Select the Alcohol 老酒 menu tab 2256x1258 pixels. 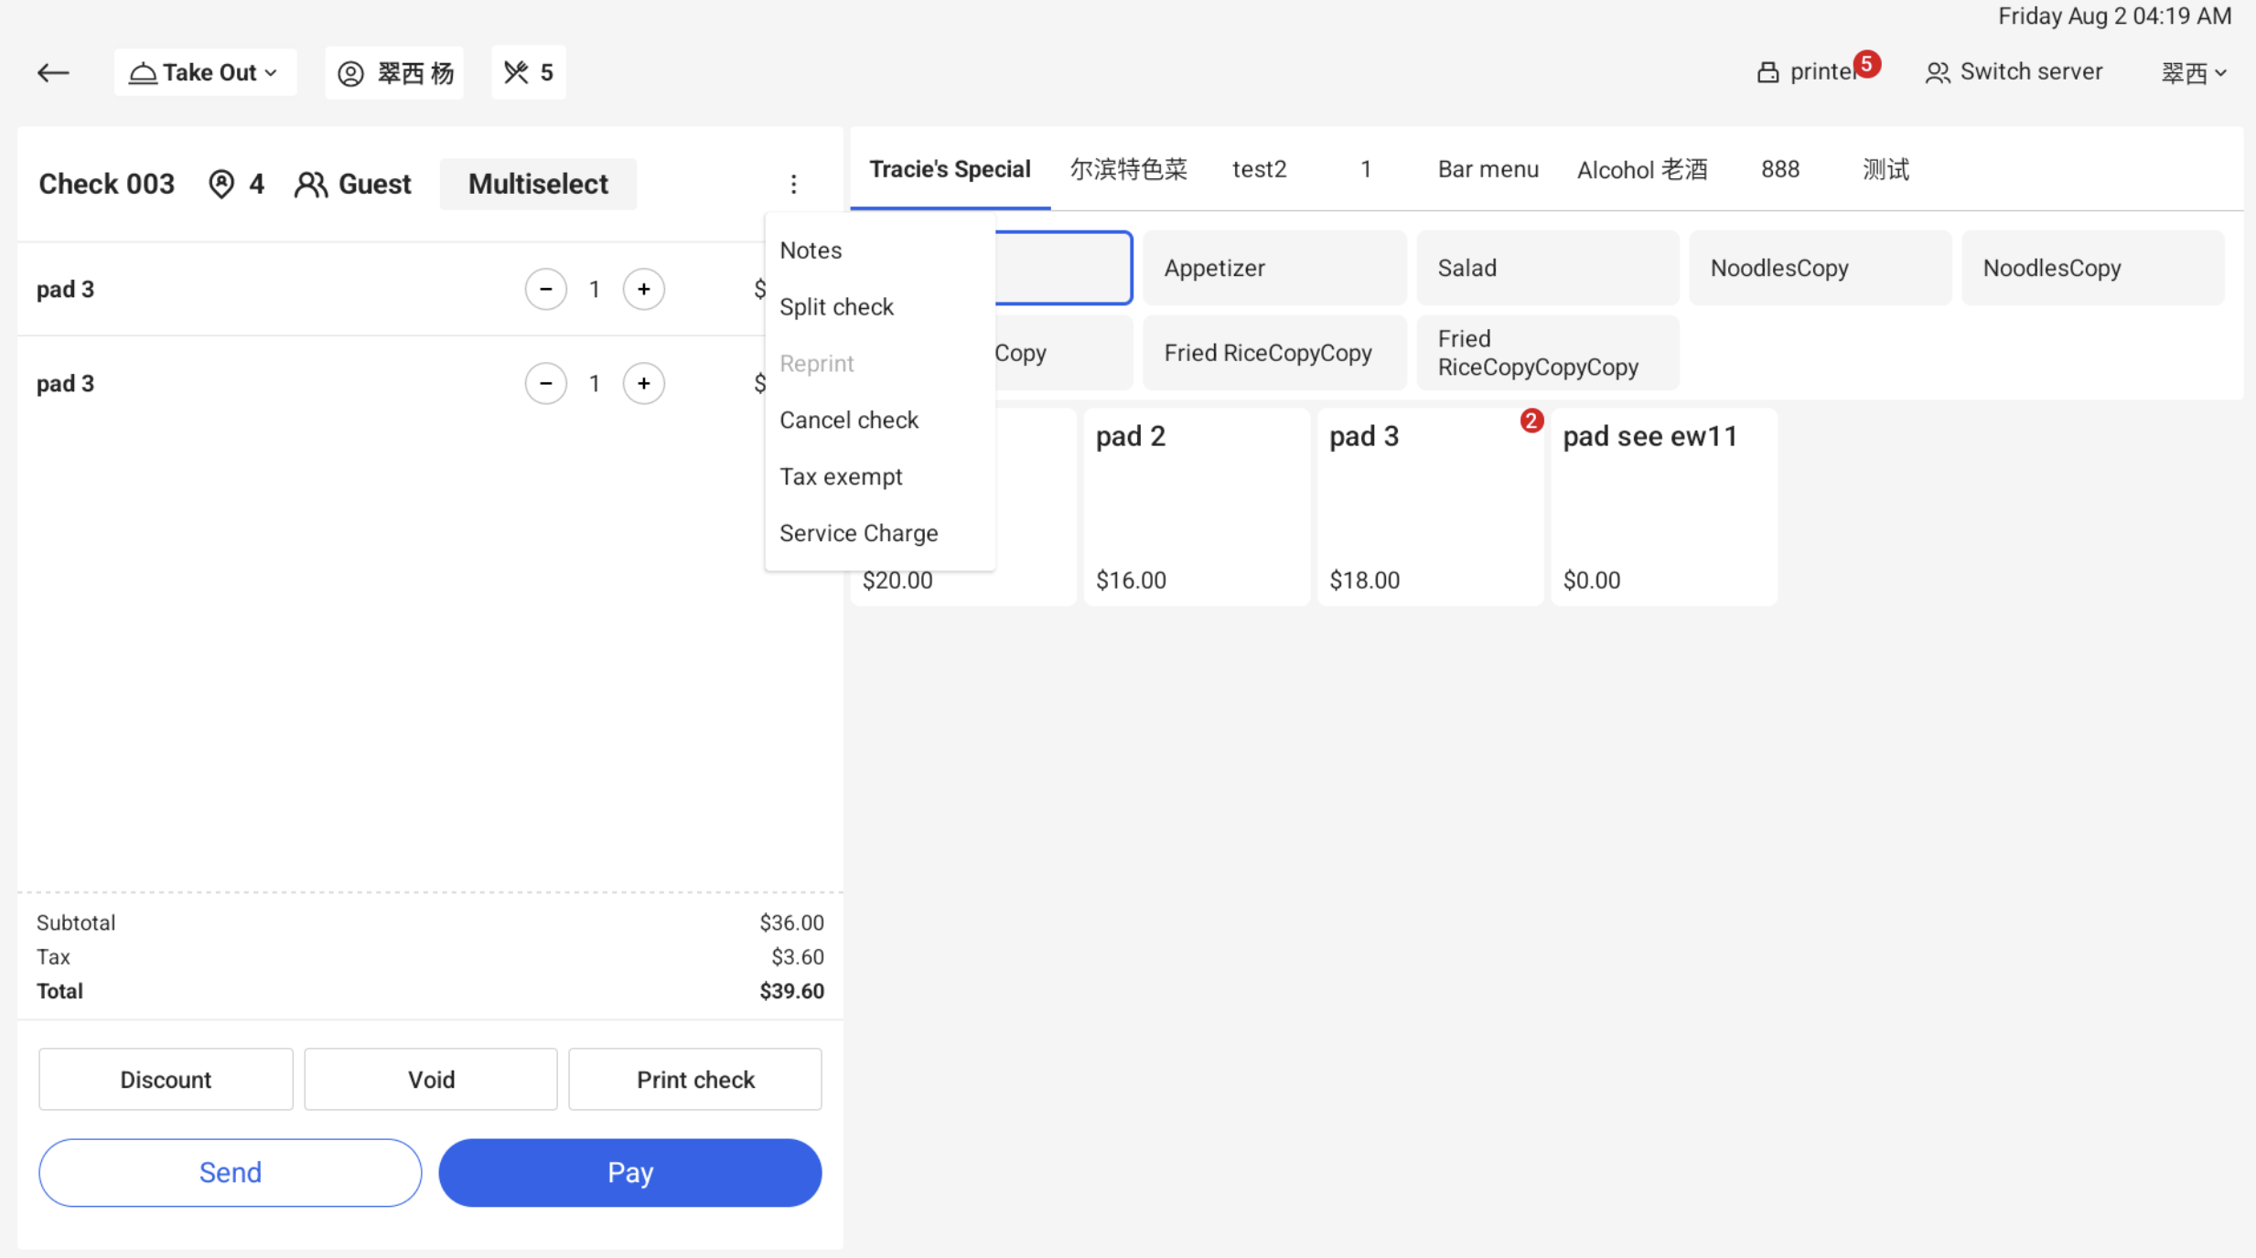pos(1642,168)
